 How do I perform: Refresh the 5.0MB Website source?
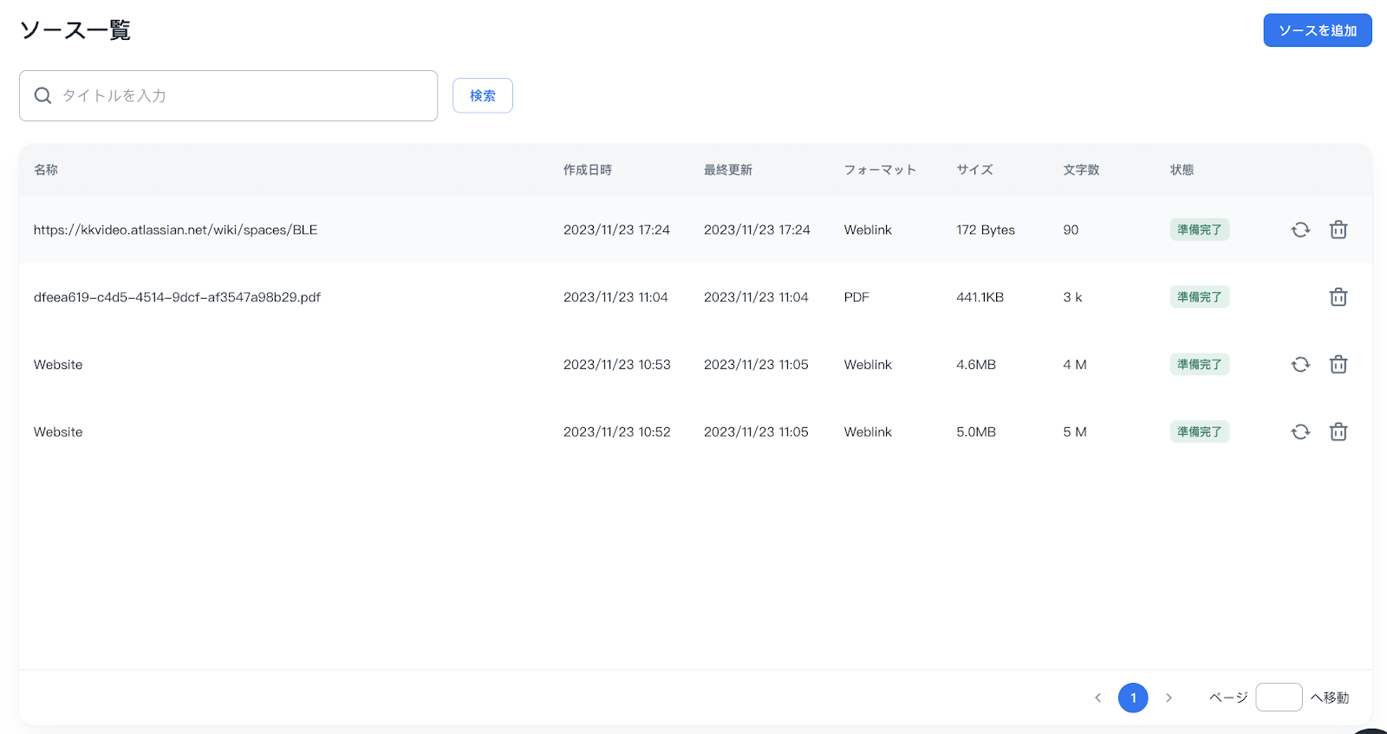(x=1300, y=432)
